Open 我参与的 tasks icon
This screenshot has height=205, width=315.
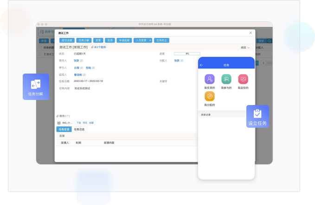pos(226,79)
